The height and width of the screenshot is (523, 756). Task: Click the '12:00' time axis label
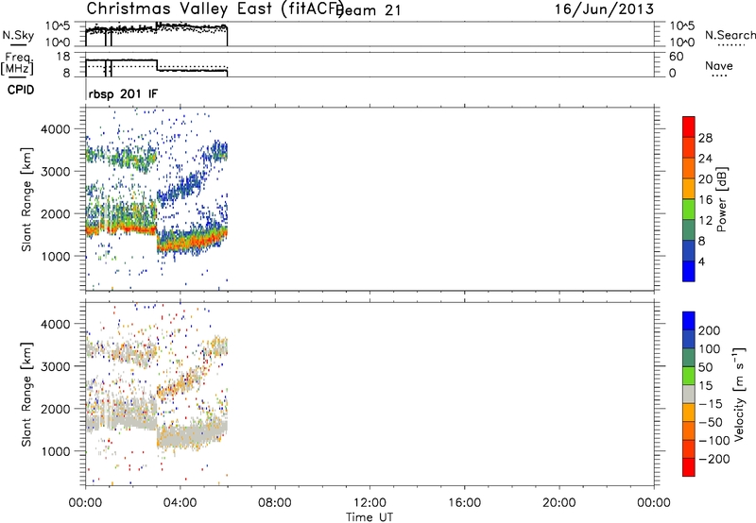click(x=369, y=503)
